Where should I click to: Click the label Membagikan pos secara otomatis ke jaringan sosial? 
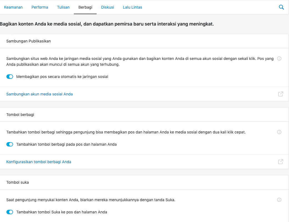[x=62, y=77]
